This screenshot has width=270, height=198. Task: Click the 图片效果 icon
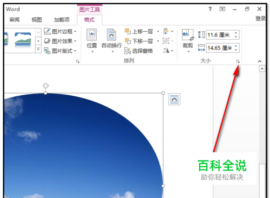pyautogui.click(x=47, y=41)
